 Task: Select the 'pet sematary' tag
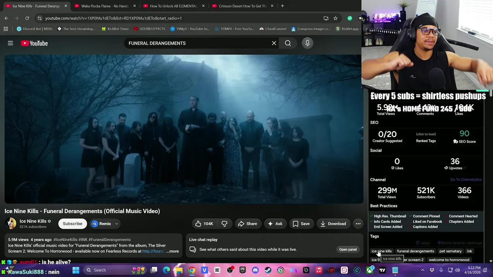coord(450,251)
